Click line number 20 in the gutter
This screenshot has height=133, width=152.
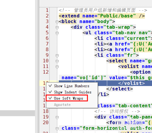[46, 122]
